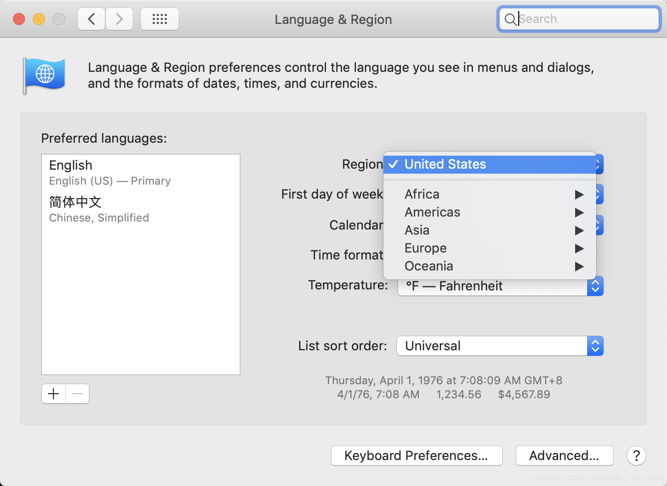
Task: Click the Language & Region flag icon
Action: [x=44, y=75]
